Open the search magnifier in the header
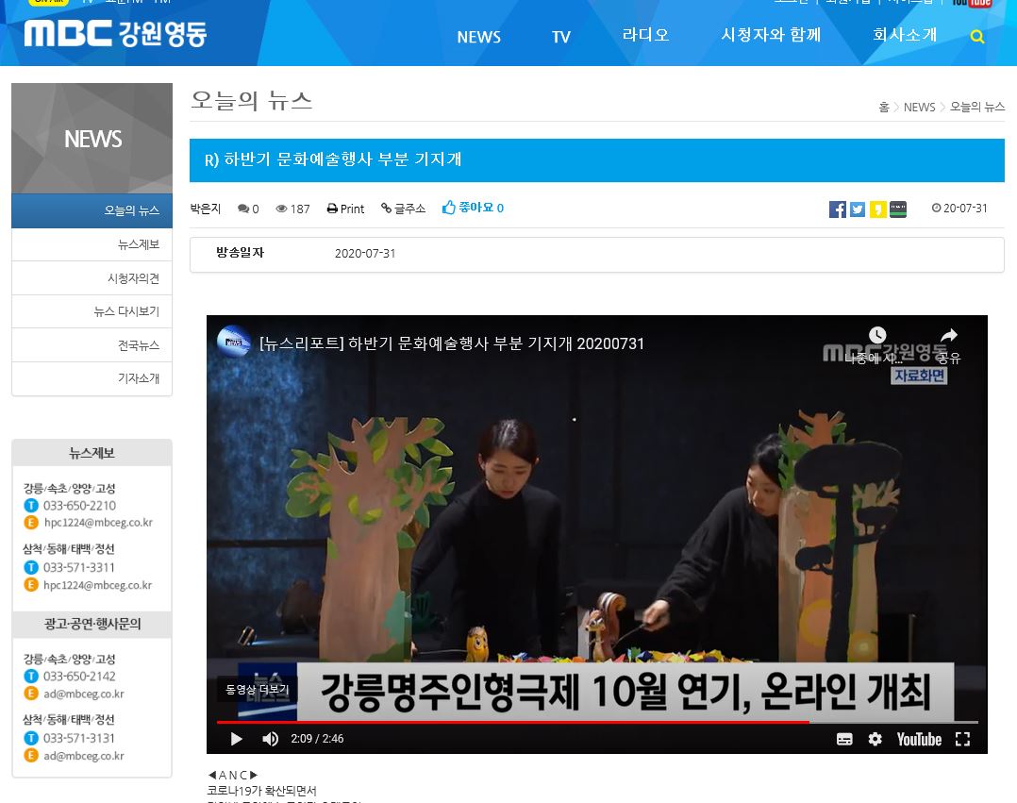Image resolution: width=1017 pixels, height=803 pixels. [976, 37]
